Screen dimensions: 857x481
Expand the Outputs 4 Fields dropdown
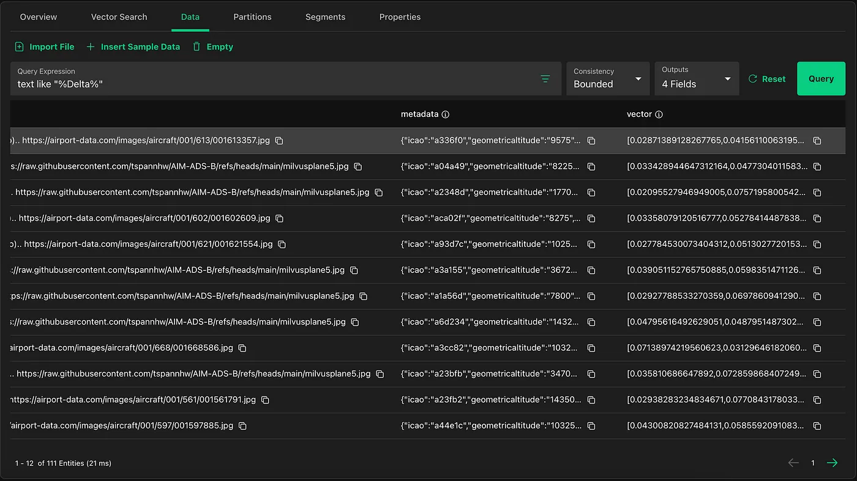(x=696, y=78)
